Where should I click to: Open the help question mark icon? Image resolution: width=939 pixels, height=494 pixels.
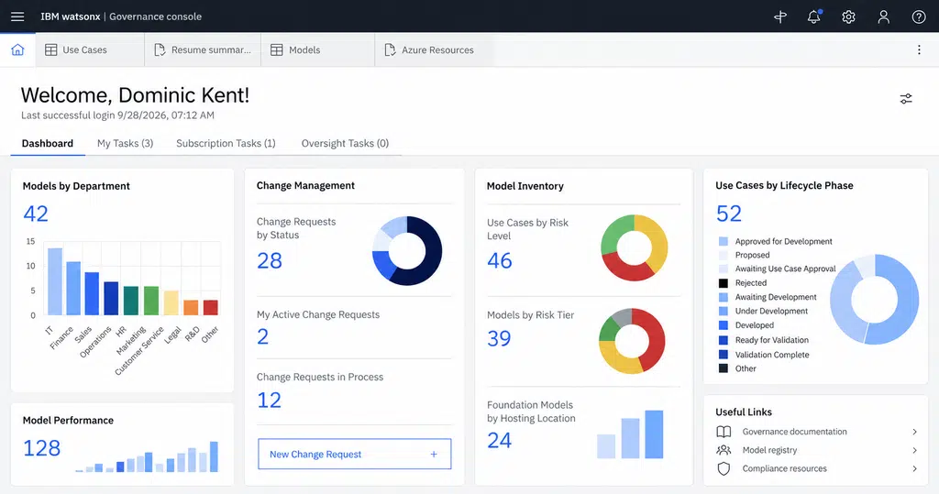click(x=919, y=16)
